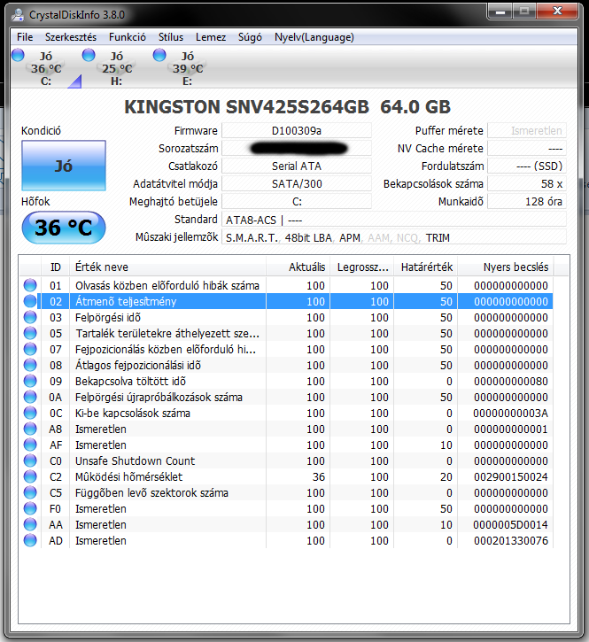Open the Szerkesztés menu
This screenshot has height=642, width=589.
point(71,37)
